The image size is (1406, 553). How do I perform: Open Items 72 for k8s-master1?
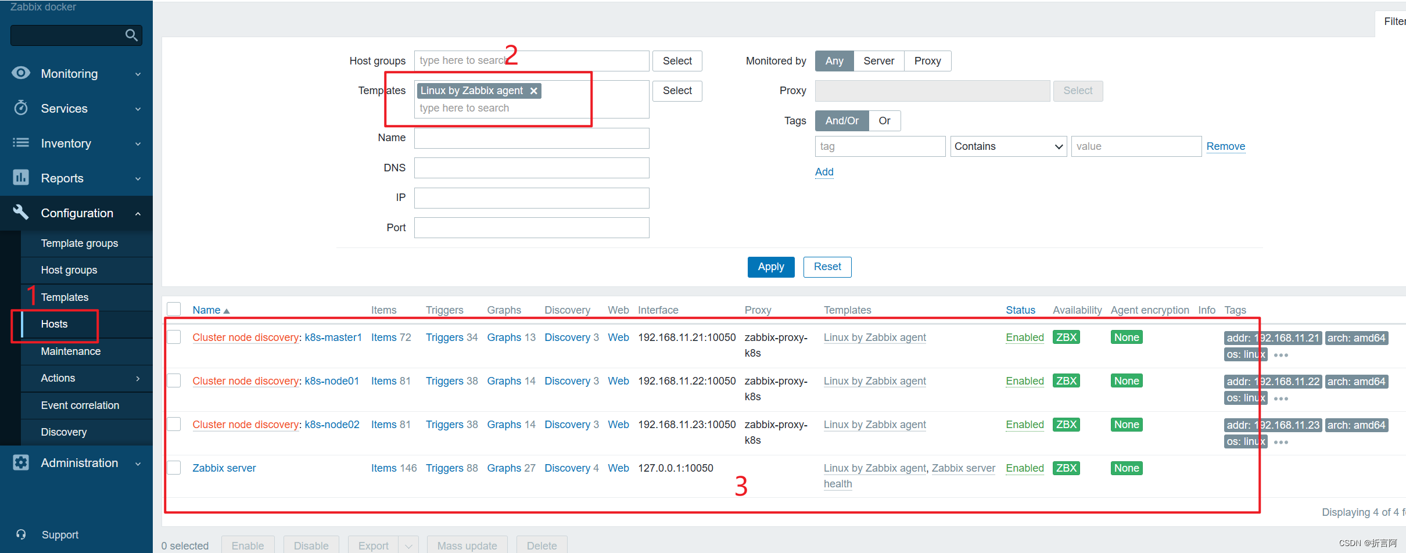(391, 337)
